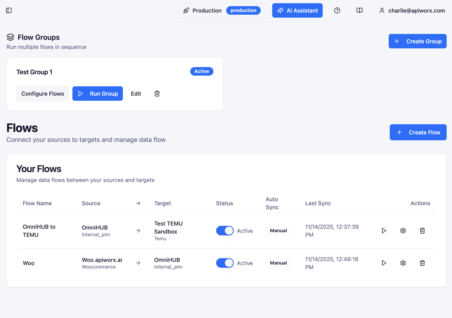Click the Manual auto sync badge for Woo
The width and height of the screenshot is (452, 318).
tap(278, 263)
